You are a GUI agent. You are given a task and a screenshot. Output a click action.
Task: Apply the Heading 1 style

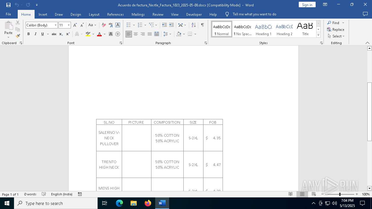point(264,29)
